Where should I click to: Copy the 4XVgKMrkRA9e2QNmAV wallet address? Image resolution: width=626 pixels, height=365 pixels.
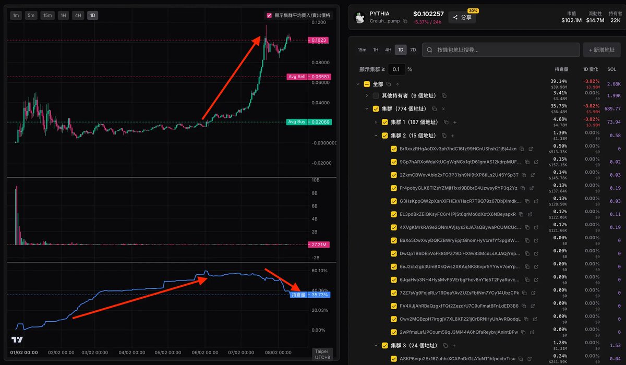(526, 227)
